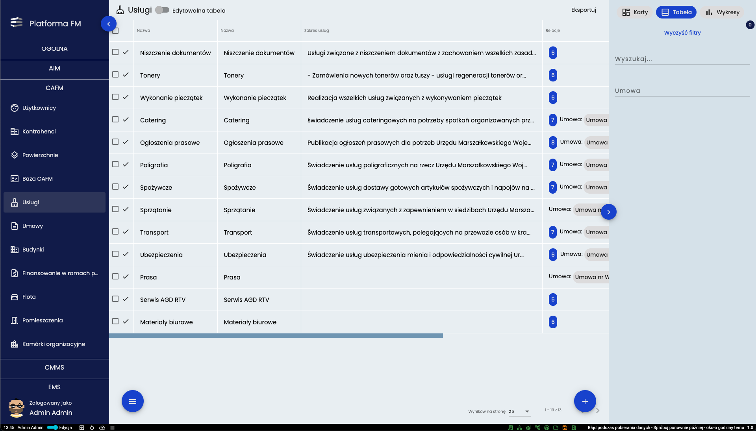Expand the OGÓLNA sidebar section

point(54,49)
